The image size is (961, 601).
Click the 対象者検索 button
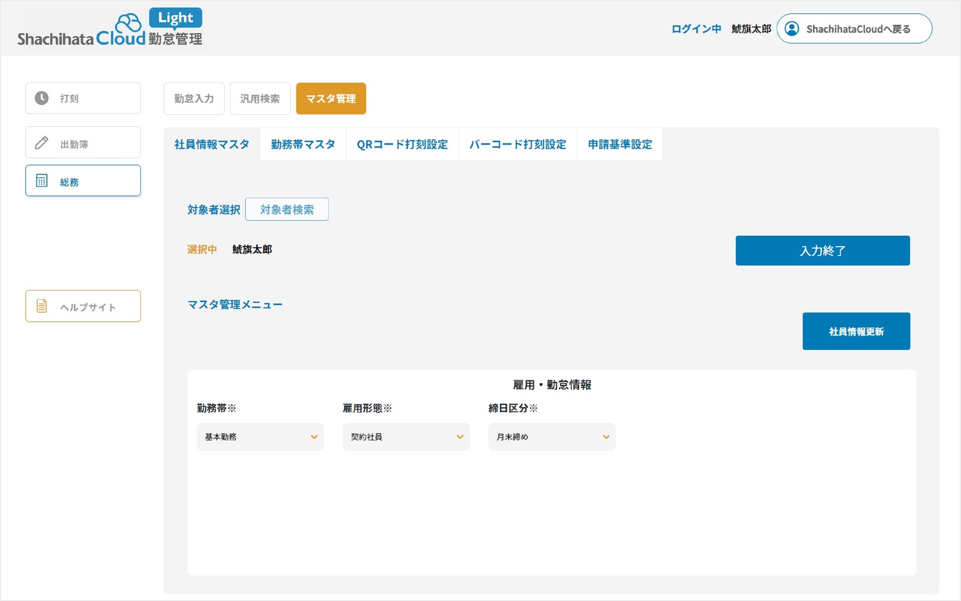tap(287, 210)
